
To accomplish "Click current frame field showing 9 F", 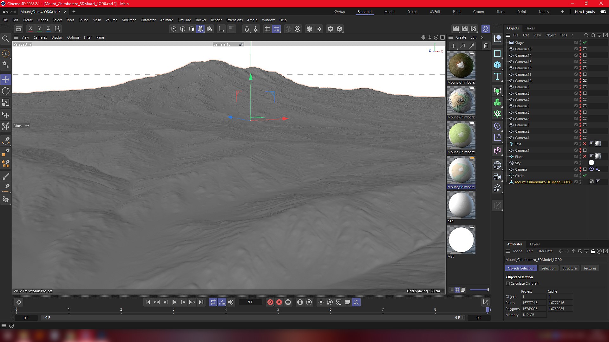I will pyautogui.click(x=250, y=302).
